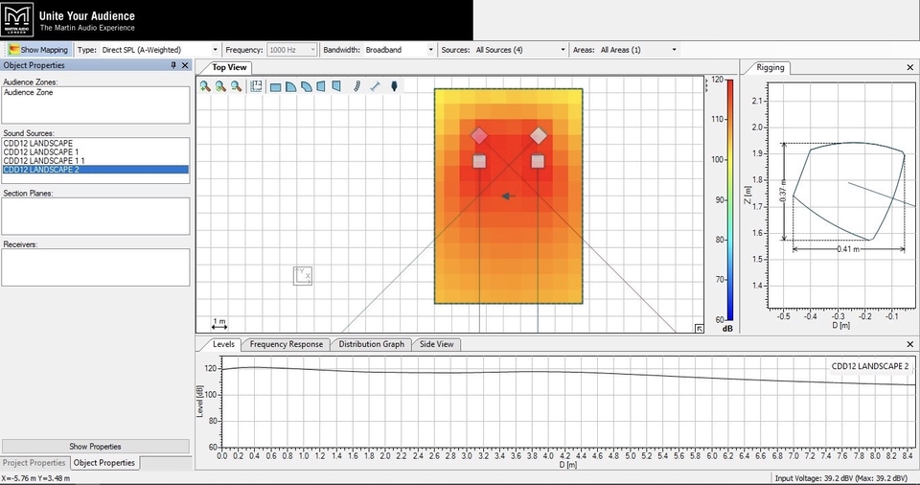This screenshot has width=920, height=485.
Task: Open the Side View tab
Action: point(437,344)
